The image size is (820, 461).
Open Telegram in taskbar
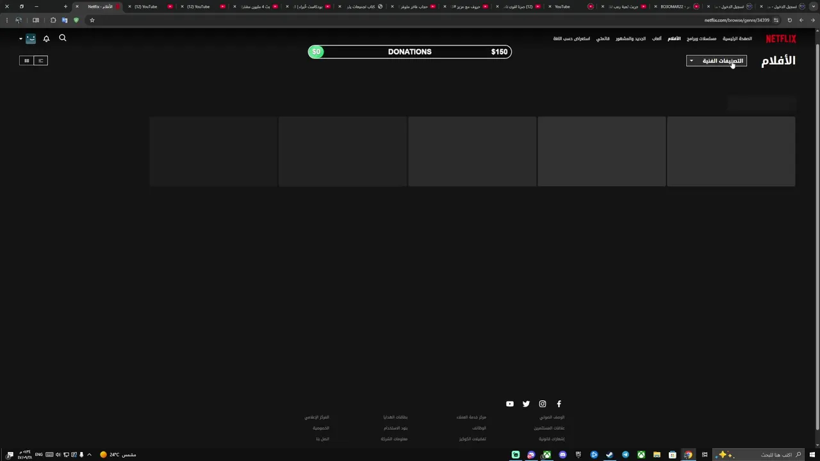click(625, 455)
